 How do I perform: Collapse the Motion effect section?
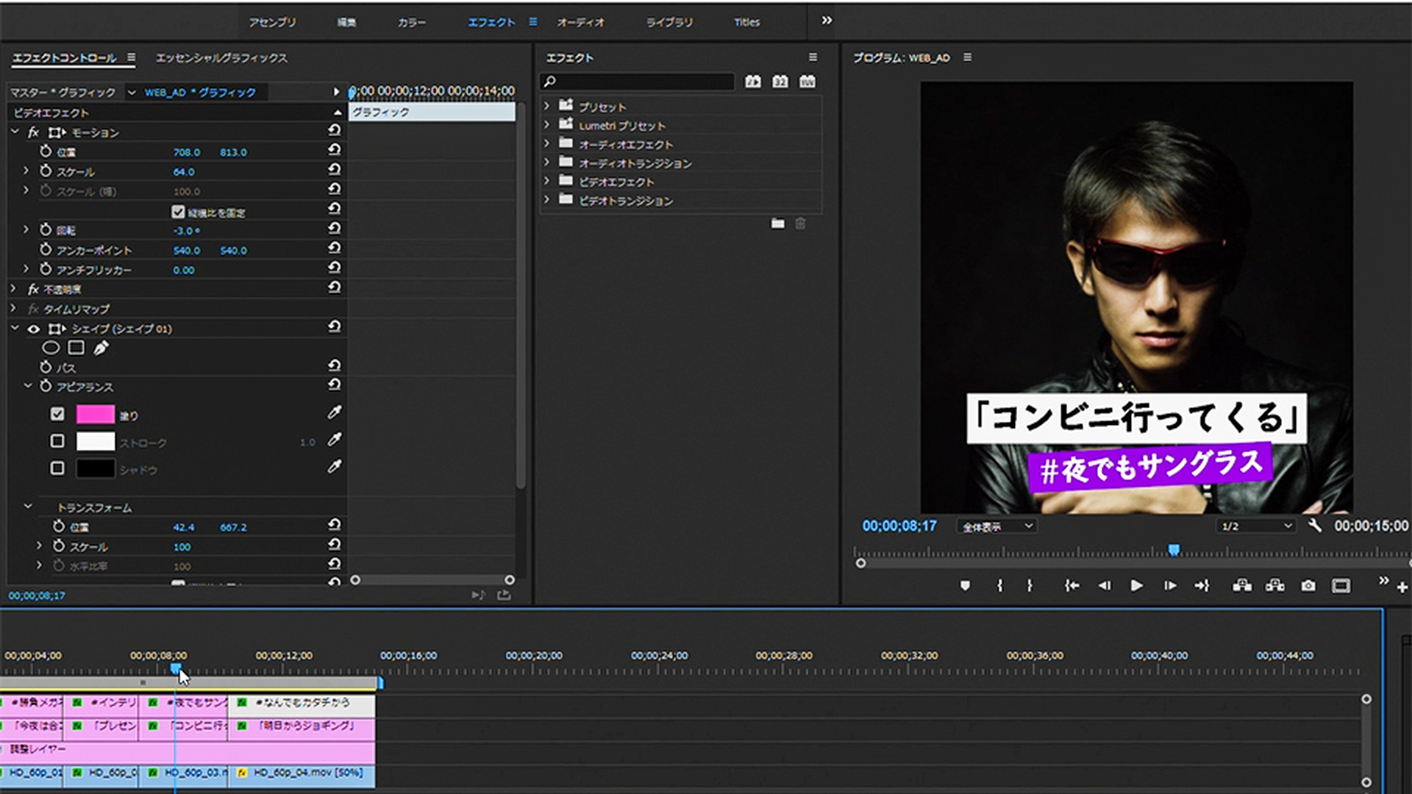[x=15, y=132]
